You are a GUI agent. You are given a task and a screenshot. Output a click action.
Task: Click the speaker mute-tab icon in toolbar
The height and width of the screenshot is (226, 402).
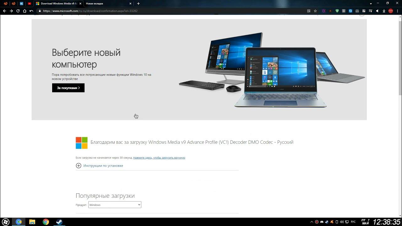point(378,11)
